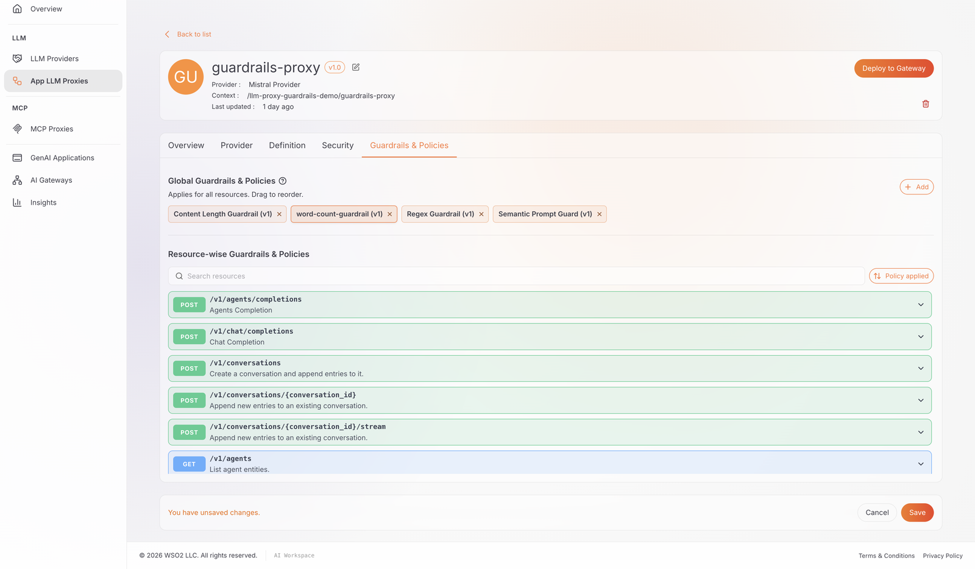Remove the Content Length Guardrail chip
This screenshot has width=975, height=569.
tap(279, 214)
